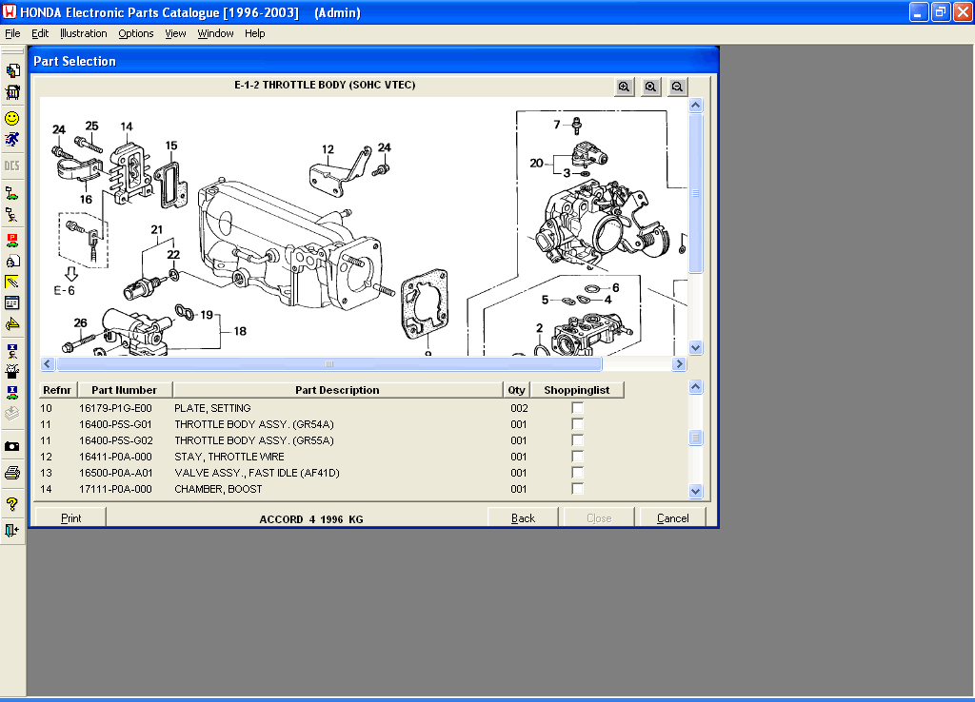Screen dimensions: 975x702
Task: Click the Honda logo in the title bar
Action: [10, 11]
